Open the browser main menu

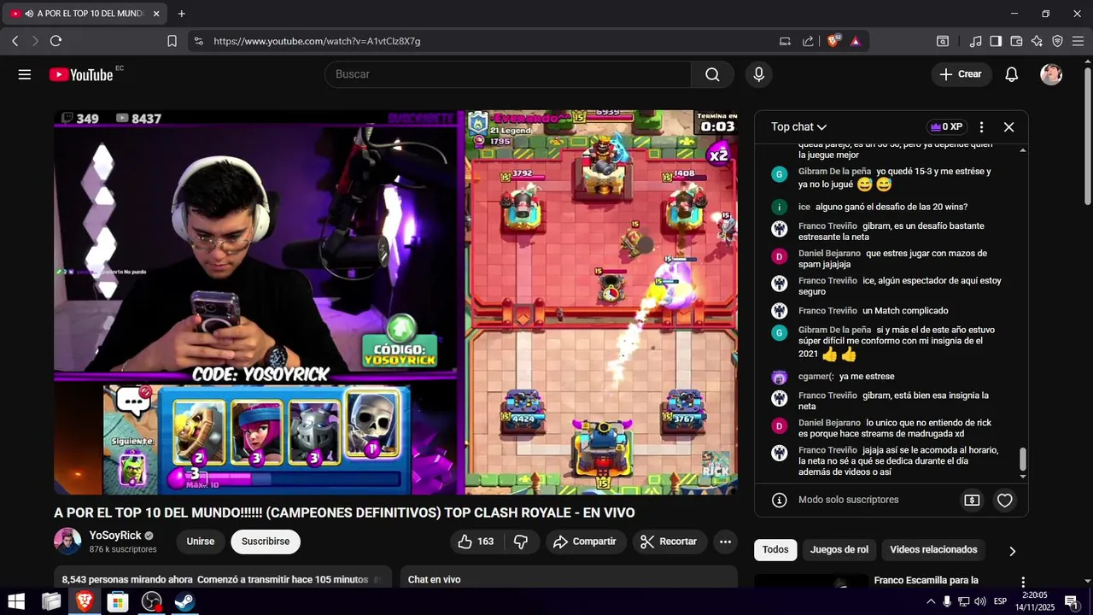coord(1078,40)
